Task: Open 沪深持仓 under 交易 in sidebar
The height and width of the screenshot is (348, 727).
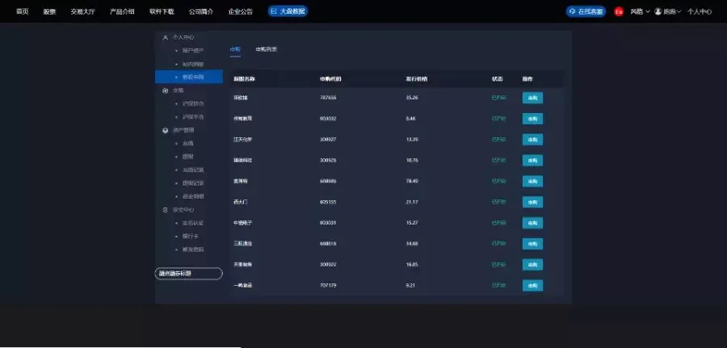Action: [192, 103]
